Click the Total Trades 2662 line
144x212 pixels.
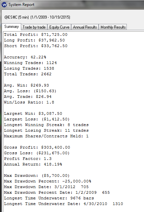(x=28, y=74)
